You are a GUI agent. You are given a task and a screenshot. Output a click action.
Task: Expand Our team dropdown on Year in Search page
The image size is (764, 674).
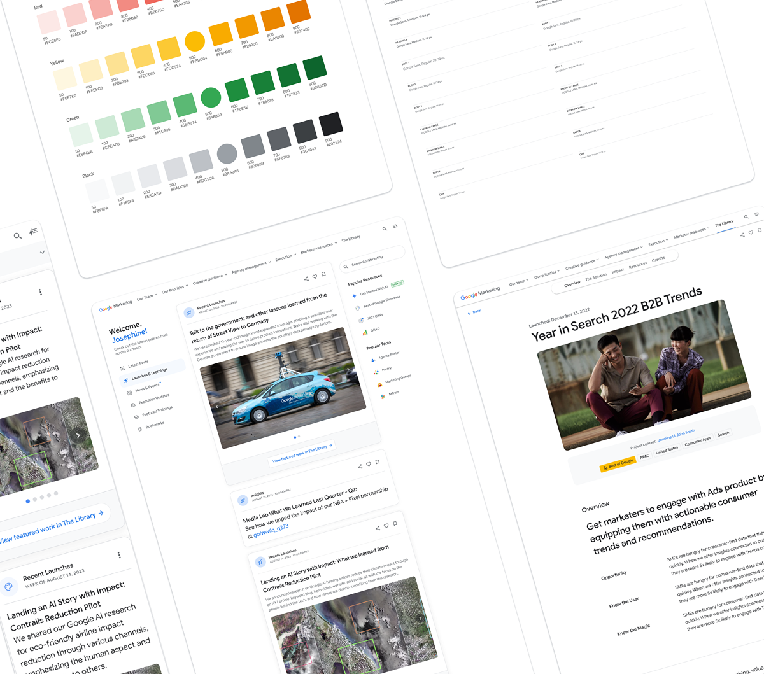coord(519,282)
